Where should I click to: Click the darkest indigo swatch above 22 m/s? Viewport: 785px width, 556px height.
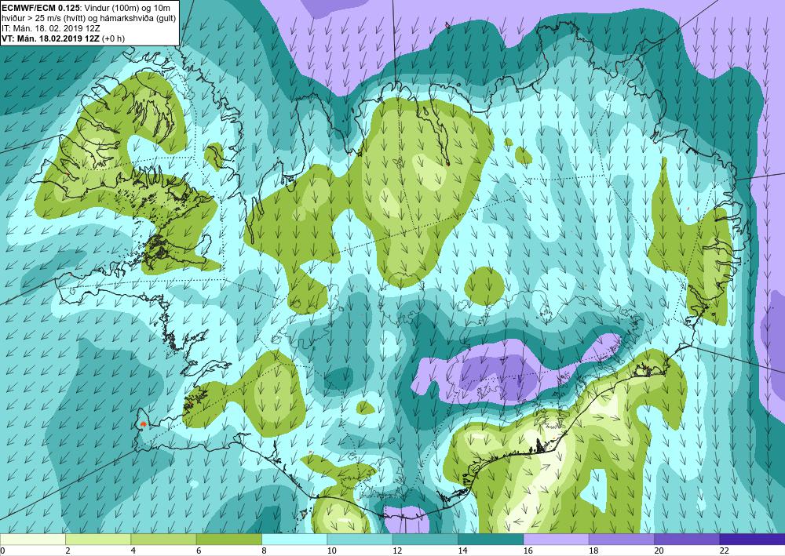tap(752, 539)
